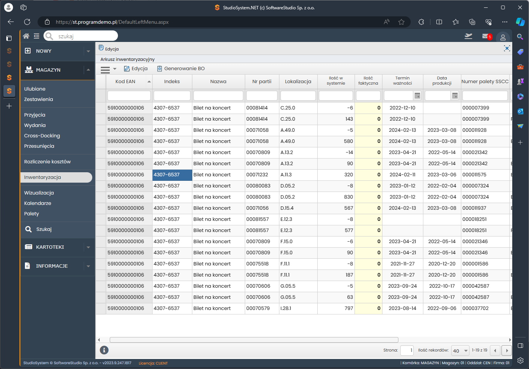Open Zestawienia menu item
The image size is (529, 369).
[x=39, y=99]
